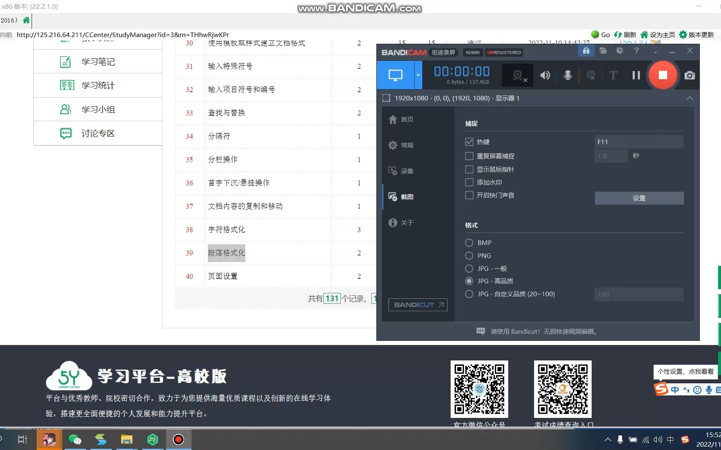Click the 设置 button next to shutter sound
721x450 pixels.
click(x=639, y=198)
